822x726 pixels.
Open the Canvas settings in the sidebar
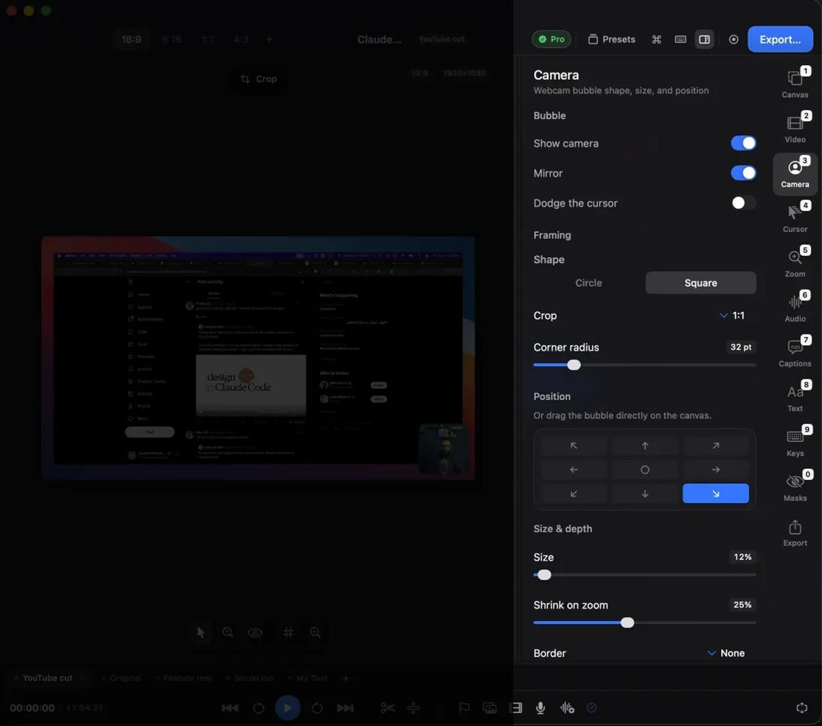795,83
